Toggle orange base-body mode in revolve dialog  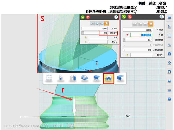click(x=151, y=24)
